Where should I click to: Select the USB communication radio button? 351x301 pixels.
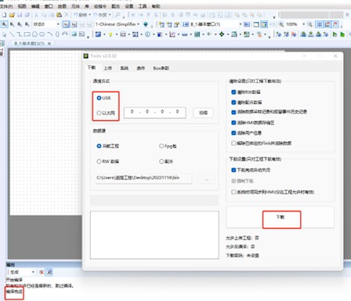(99, 98)
